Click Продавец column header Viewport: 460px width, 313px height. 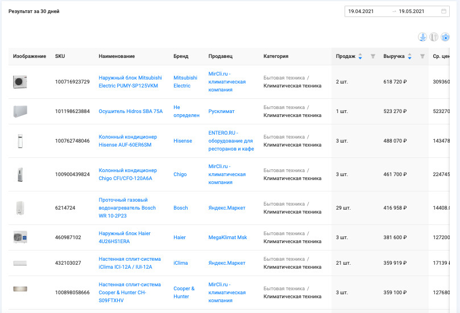pos(220,56)
